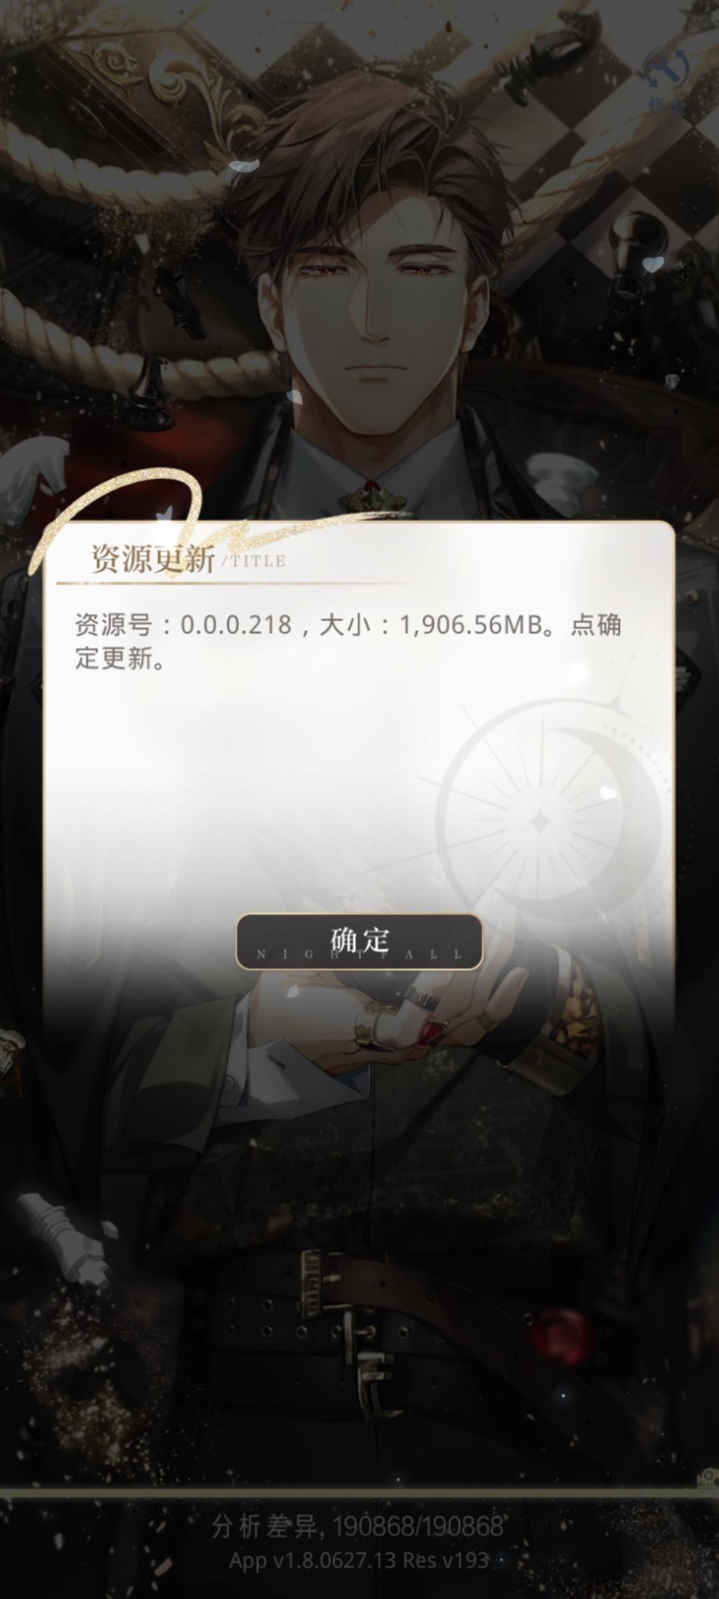Tap the blue wrench repair icon
The width and height of the screenshot is (719, 1599).
(x=666, y=68)
